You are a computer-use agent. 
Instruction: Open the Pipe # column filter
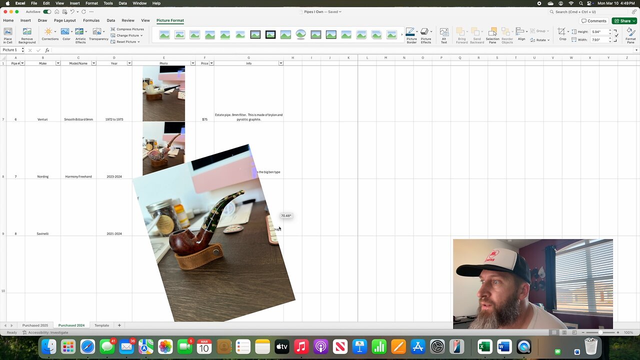[x=22, y=63]
